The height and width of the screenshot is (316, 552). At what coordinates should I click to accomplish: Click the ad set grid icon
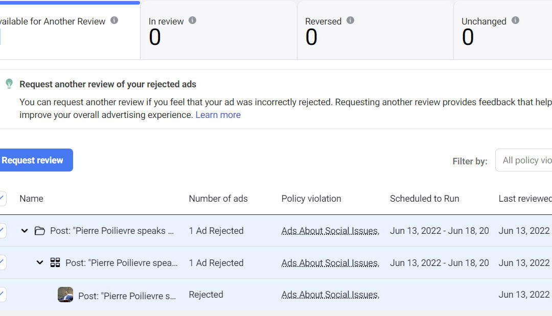click(x=55, y=262)
